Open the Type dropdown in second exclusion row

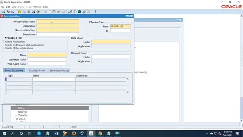click(31, 84)
